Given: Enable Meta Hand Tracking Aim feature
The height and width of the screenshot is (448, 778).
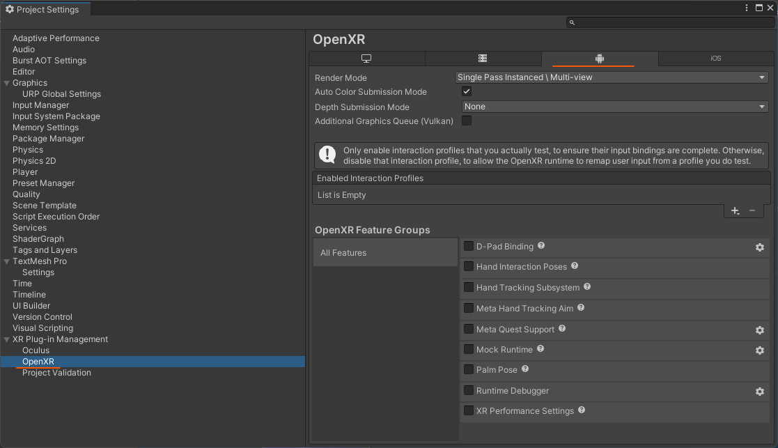Looking at the screenshot, I should pos(468,308).
